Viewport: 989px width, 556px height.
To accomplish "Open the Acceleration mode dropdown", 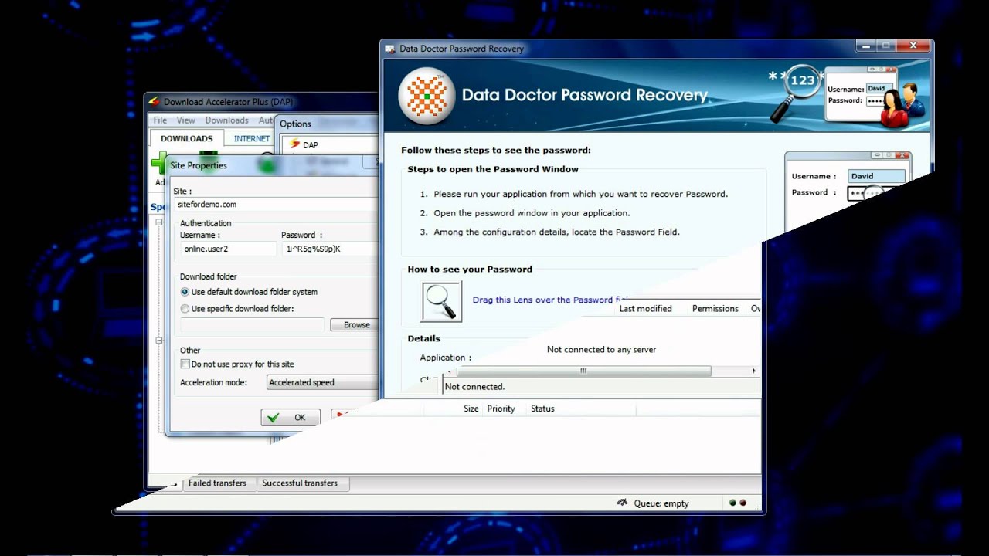I will [x=323, y=382].
